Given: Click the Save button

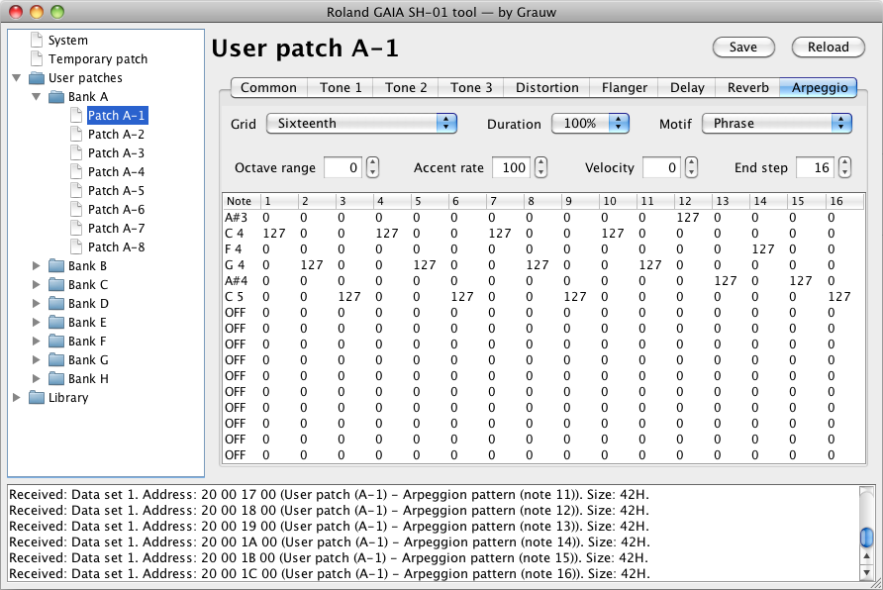Looking at the screenshot, I should click(x=743, y=48).
